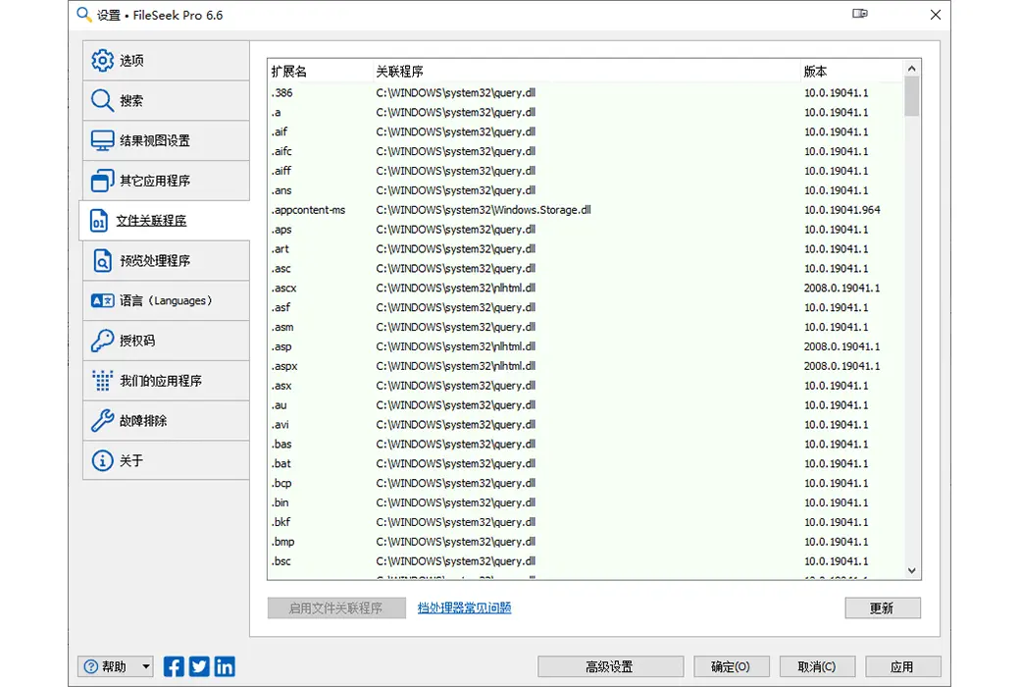Open the Facebook page icon
Image resolution: width=1020 pixels, height=687 pixels.
(x=174, y=666)
